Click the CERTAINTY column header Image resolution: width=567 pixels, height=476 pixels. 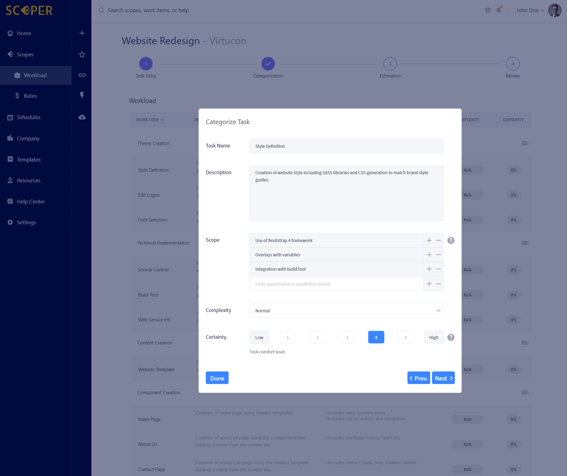click(513, 120)
